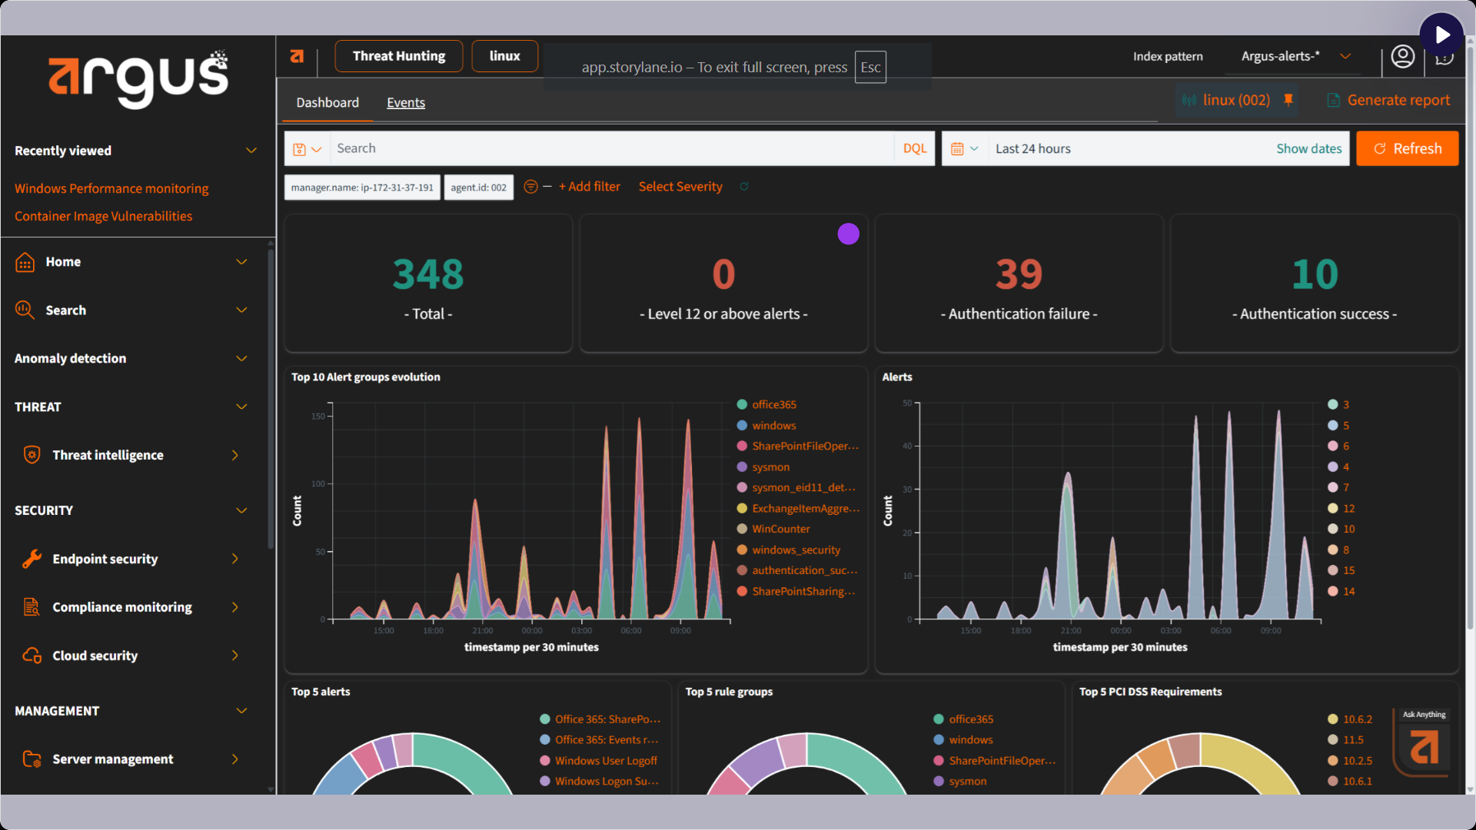Click the agent signal icon before linux (002)
The image size is (1476, 830).
(1189, 101)
